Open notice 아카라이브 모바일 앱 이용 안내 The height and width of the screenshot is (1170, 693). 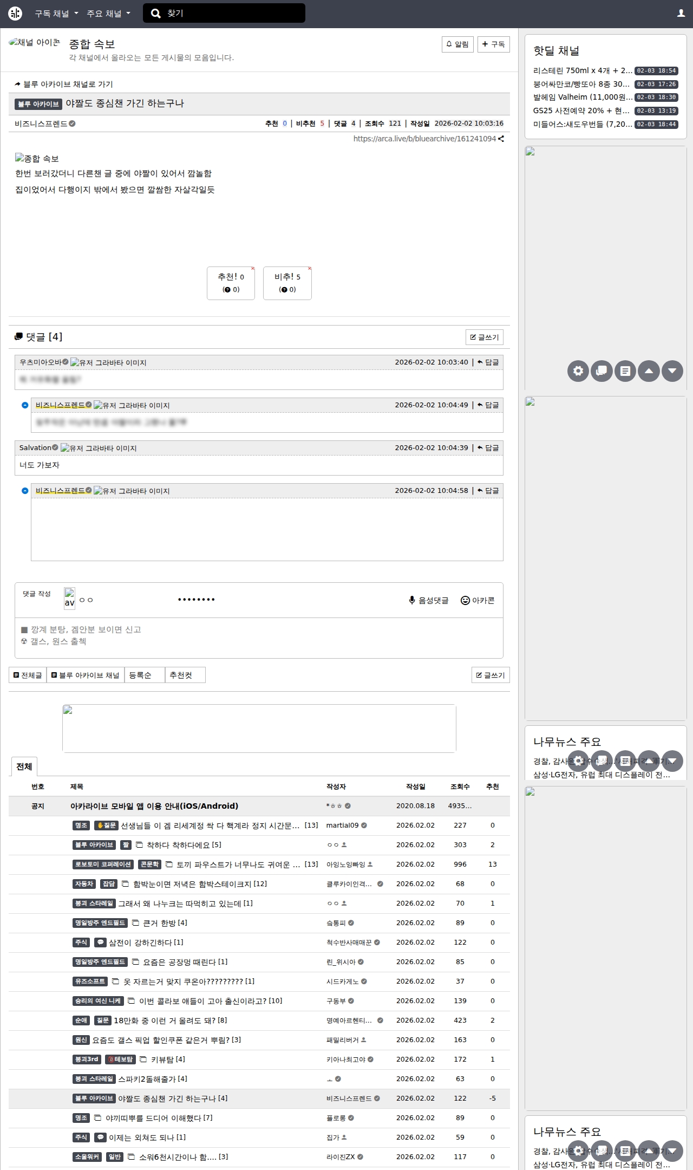point(154,806)
